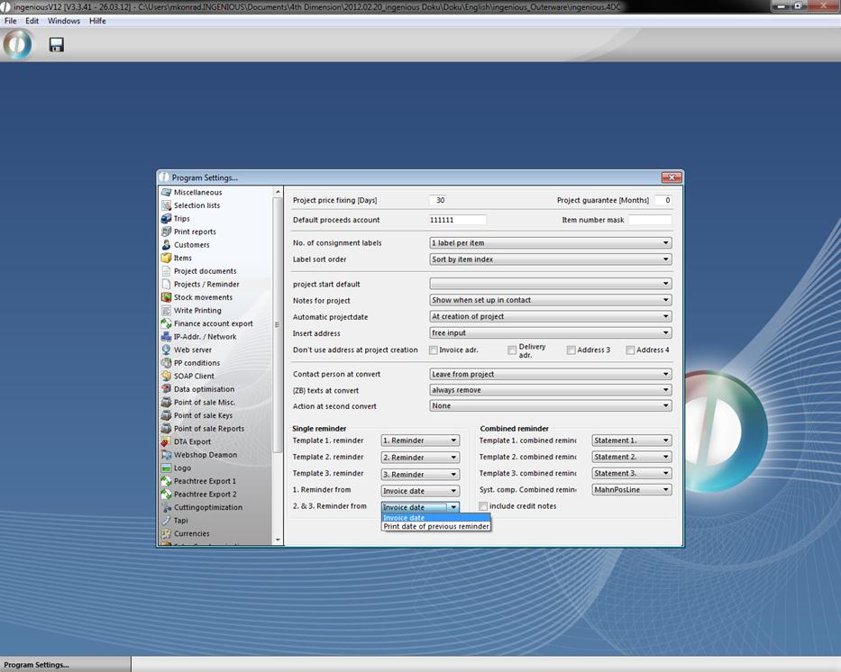Enable the Invoice adr. checkbox

pyautogui.click(x=434, y=350)
